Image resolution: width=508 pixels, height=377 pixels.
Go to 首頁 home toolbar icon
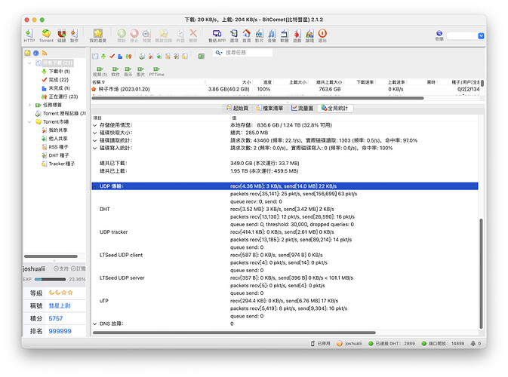coord(247,35)
